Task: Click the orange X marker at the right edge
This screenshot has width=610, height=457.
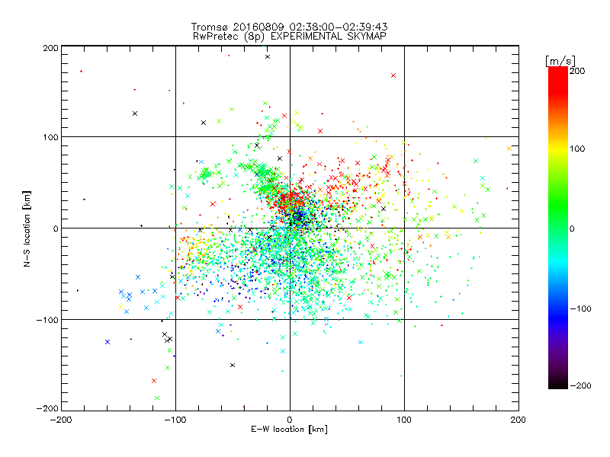Action: 509,149
